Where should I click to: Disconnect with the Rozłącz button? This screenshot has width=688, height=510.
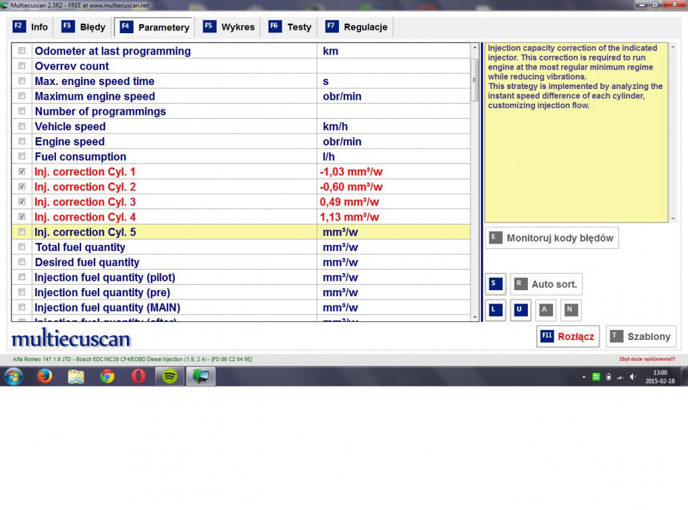[568, 337]
